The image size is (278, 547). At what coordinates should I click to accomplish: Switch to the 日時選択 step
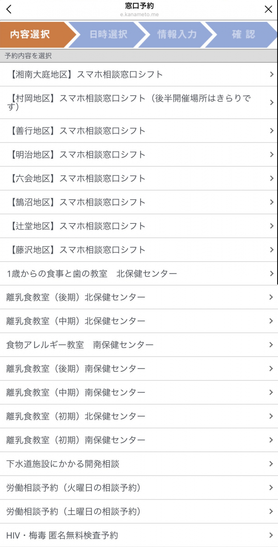coord(108,34)
